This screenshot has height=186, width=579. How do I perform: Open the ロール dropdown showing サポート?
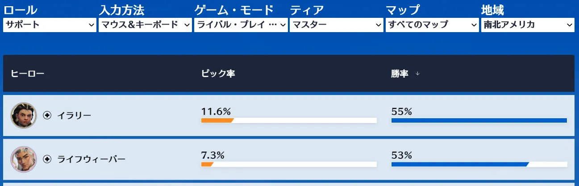pos(50,25)
